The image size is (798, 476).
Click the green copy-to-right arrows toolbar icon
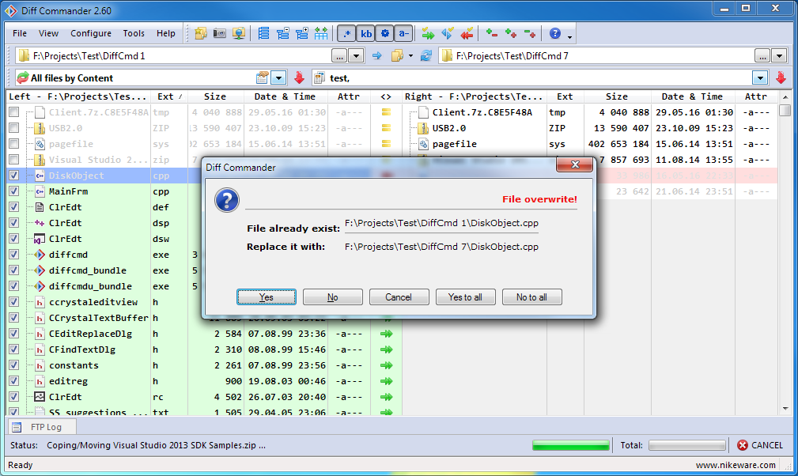point(428,33)
